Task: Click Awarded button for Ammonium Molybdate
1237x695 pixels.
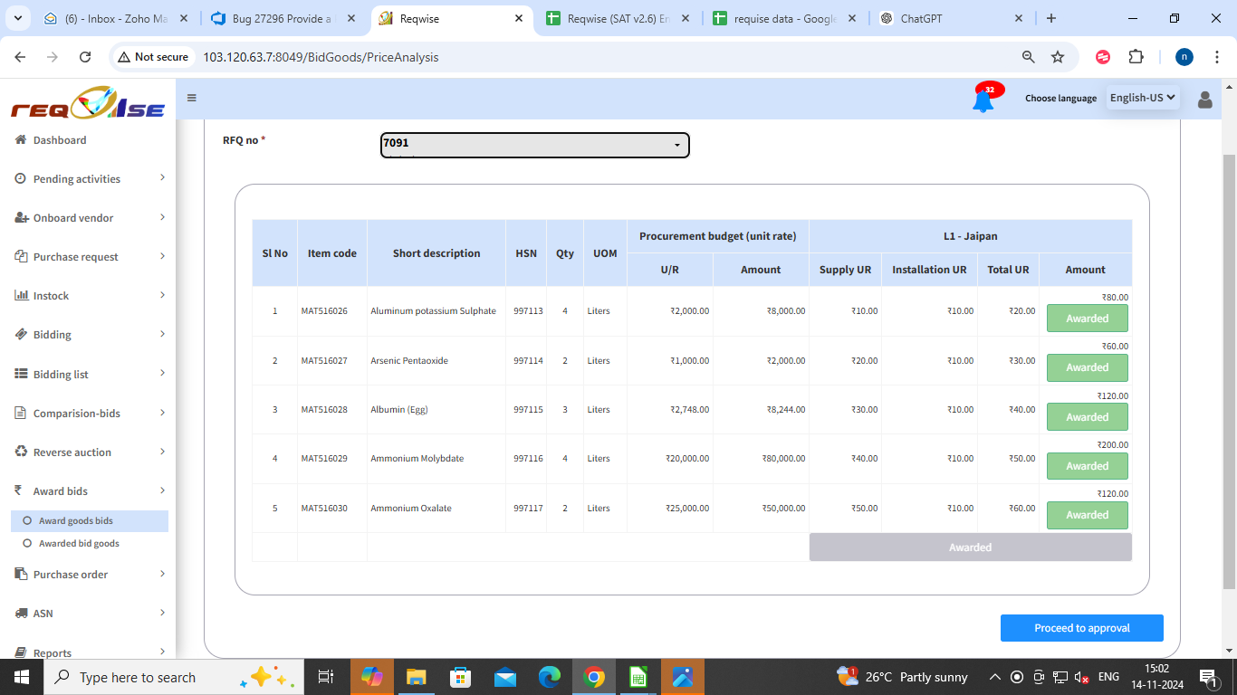Action: coord(1088,466)
